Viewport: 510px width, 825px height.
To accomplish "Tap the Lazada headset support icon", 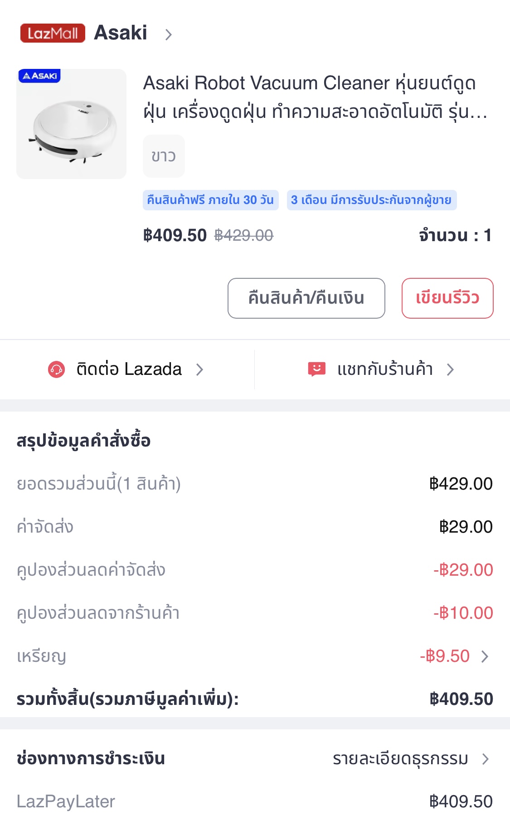I will click(57, 369).
